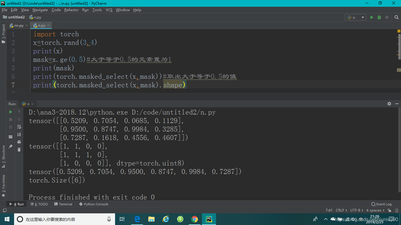
Task: Click the PyCharm taskbar icon
Action: 209,219
